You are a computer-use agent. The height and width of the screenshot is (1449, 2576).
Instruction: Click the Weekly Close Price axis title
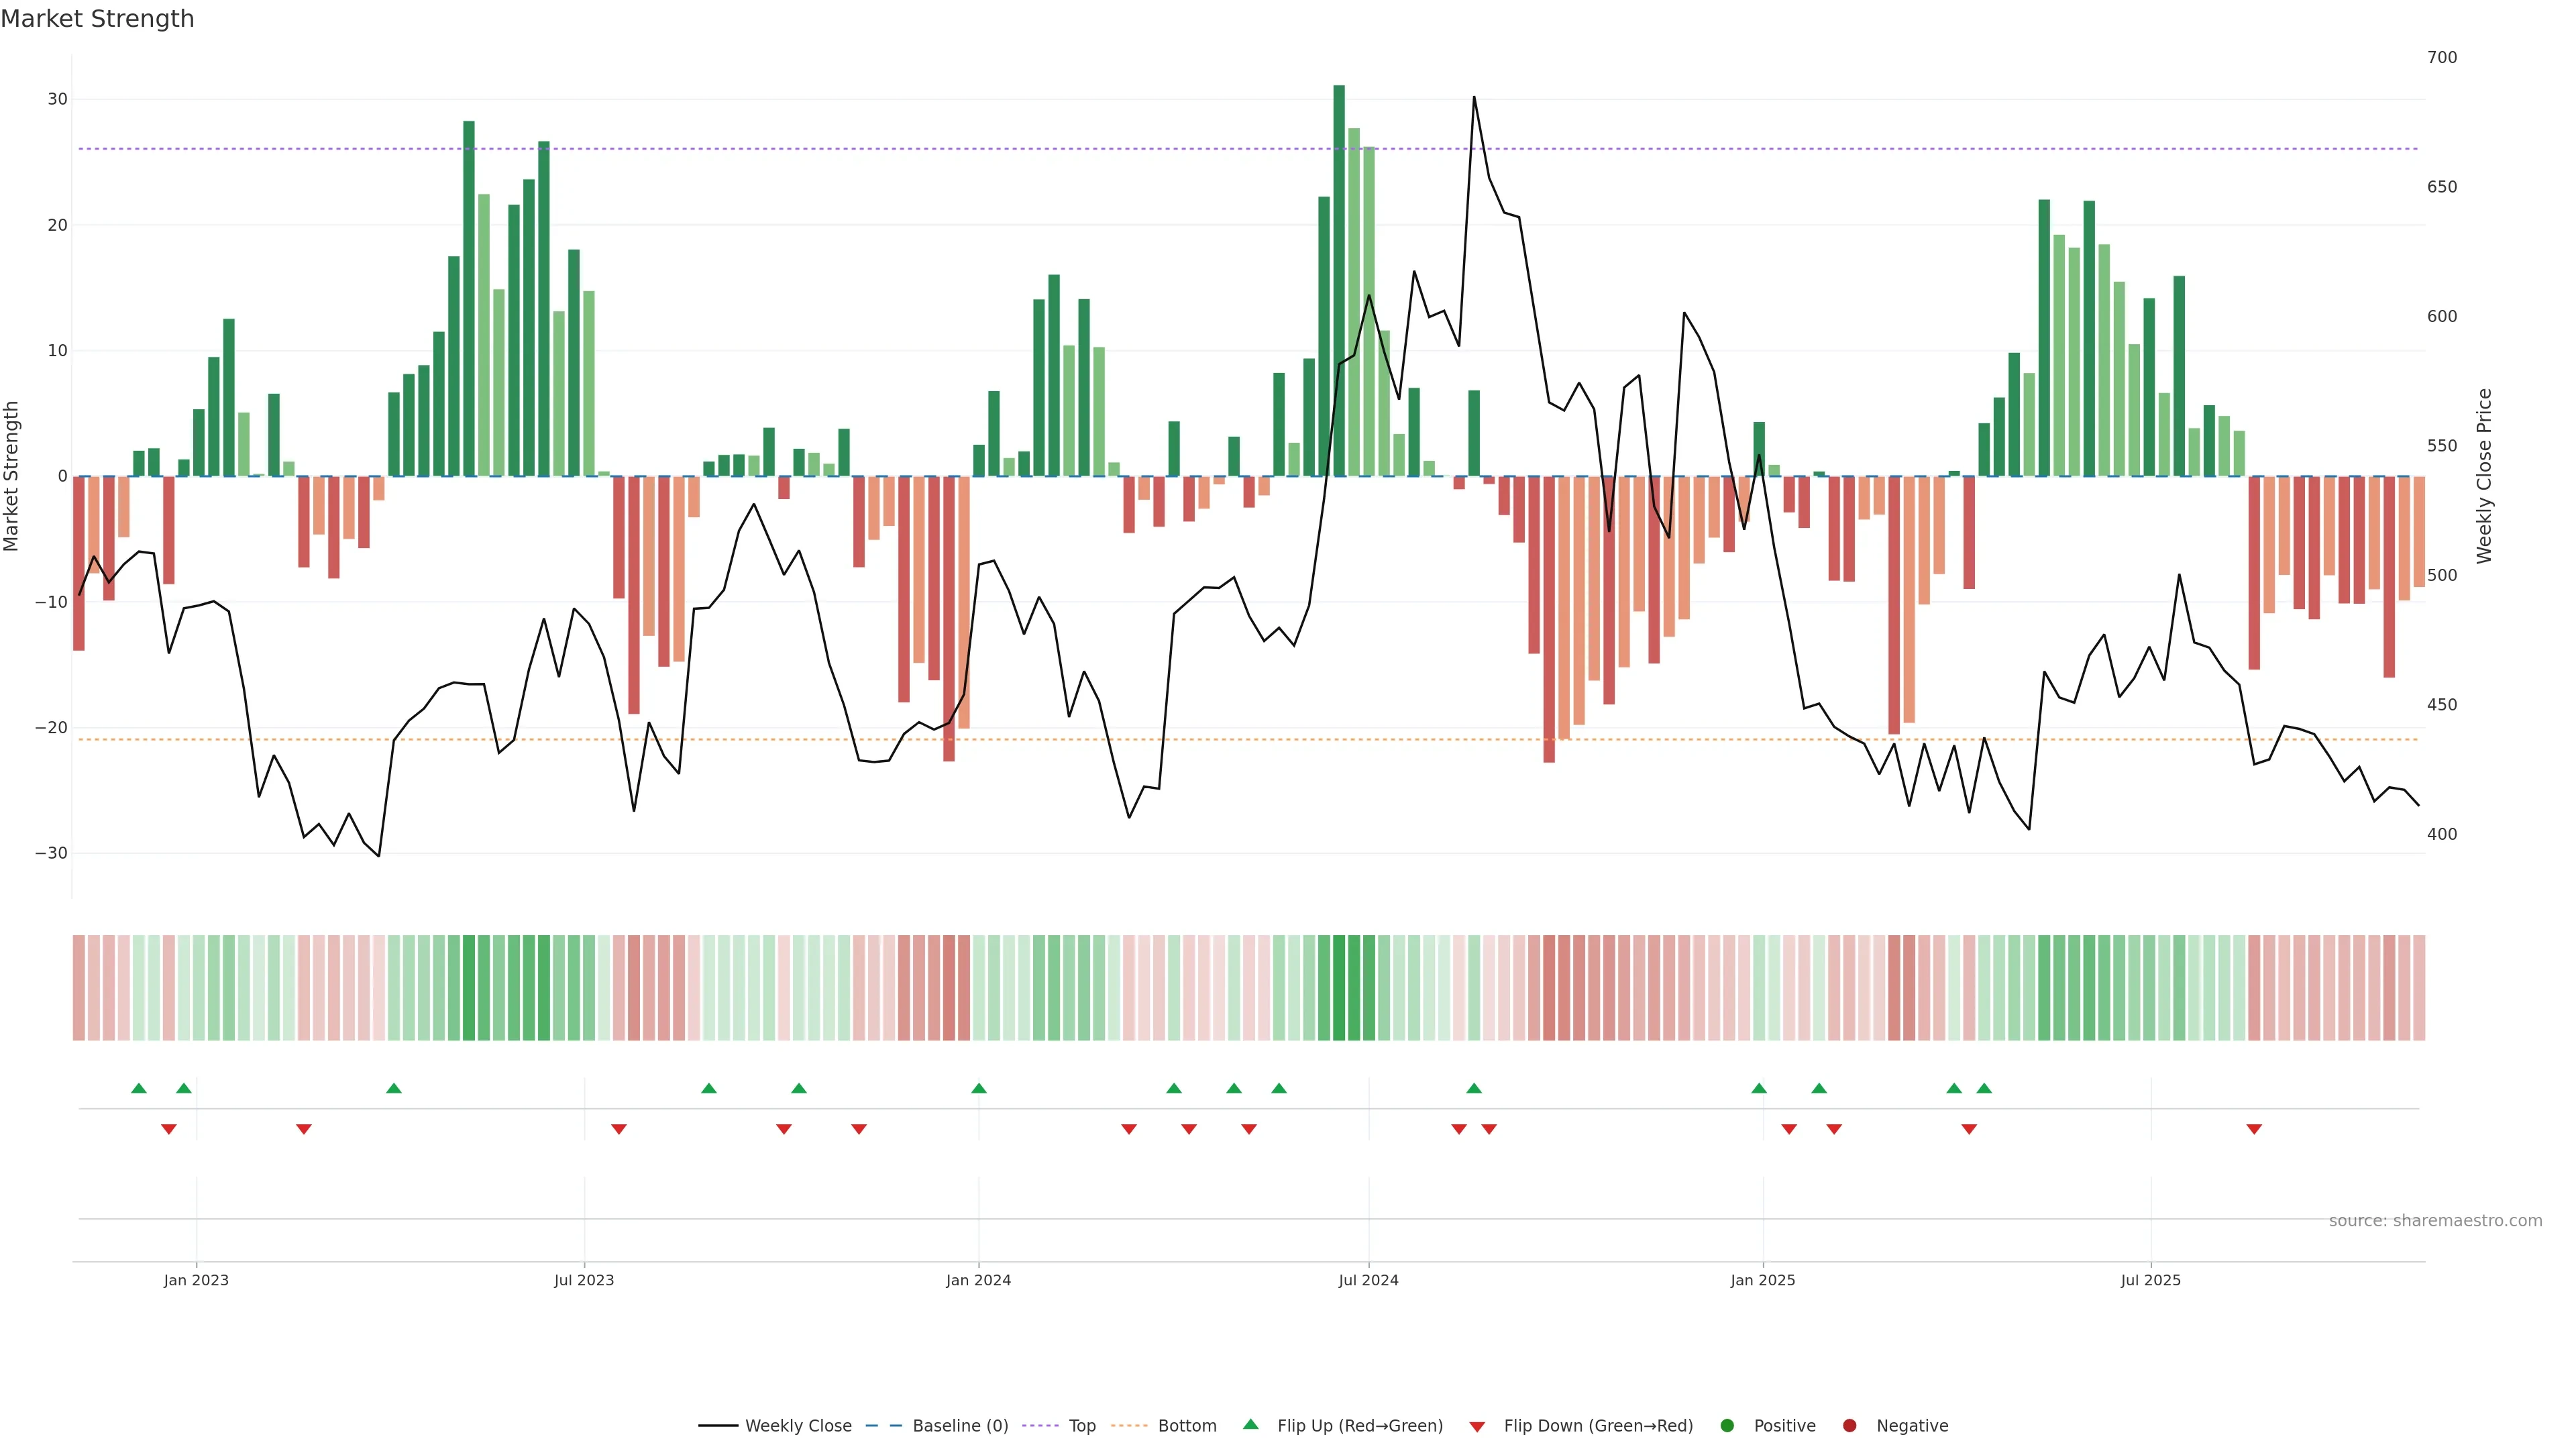(2484, 476)
